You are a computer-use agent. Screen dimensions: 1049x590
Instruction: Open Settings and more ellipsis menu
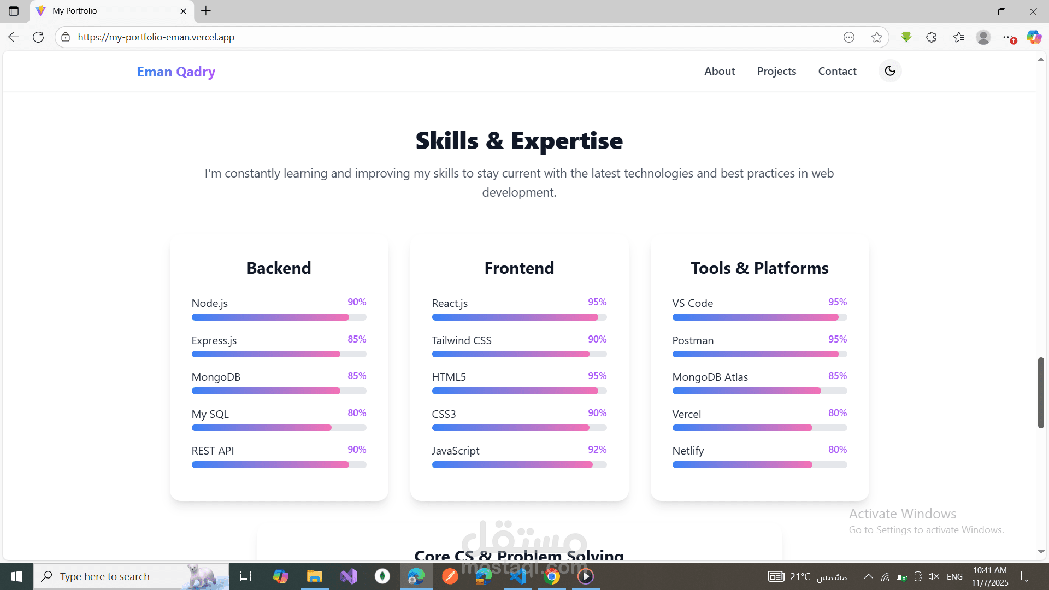coord(1008,37)
